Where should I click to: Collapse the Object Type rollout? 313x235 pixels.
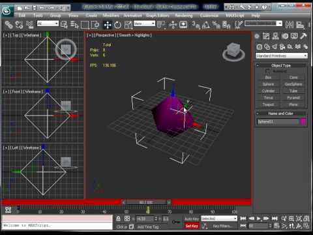[282, 65]
